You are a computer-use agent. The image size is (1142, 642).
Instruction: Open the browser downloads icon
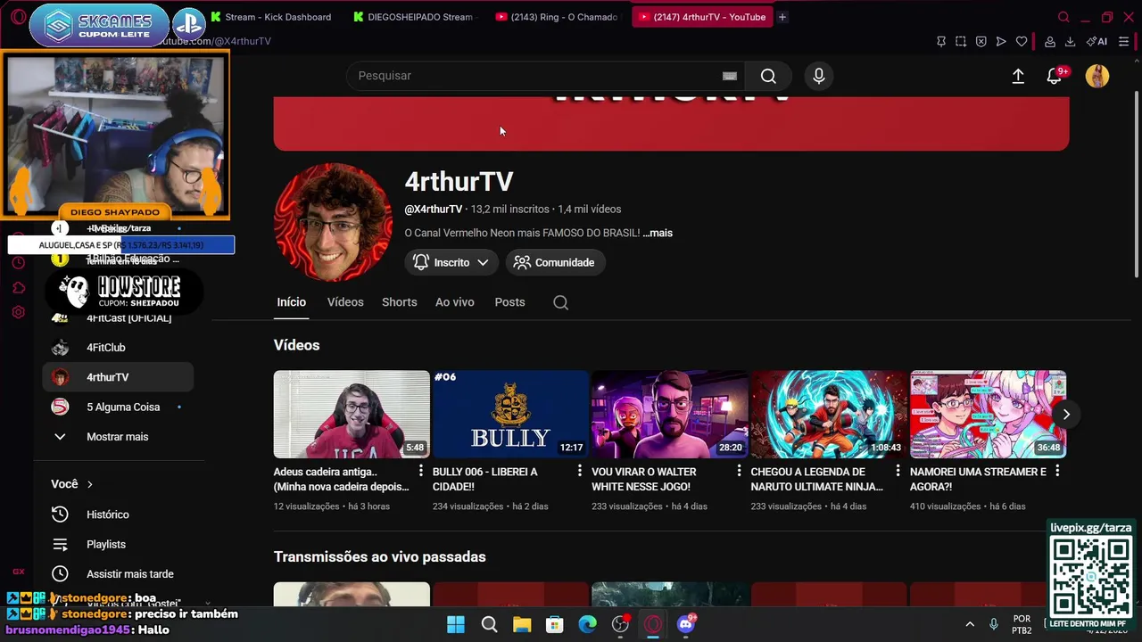tap(1070, 41)
